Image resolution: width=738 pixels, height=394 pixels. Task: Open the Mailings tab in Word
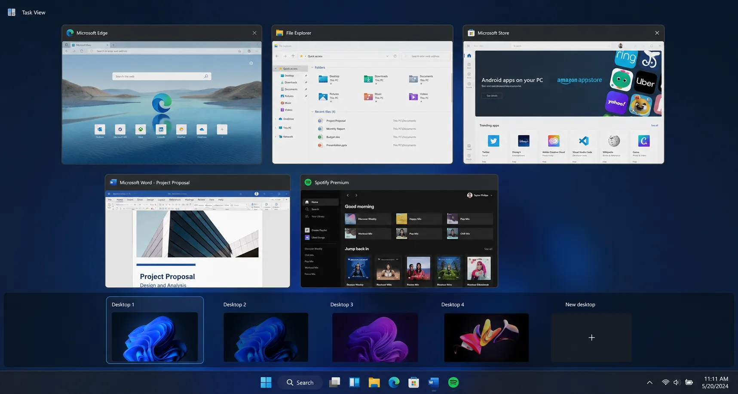tap(189, 200)
